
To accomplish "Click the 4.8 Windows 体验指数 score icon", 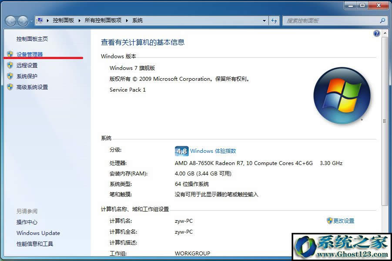I will click(182, 151).
